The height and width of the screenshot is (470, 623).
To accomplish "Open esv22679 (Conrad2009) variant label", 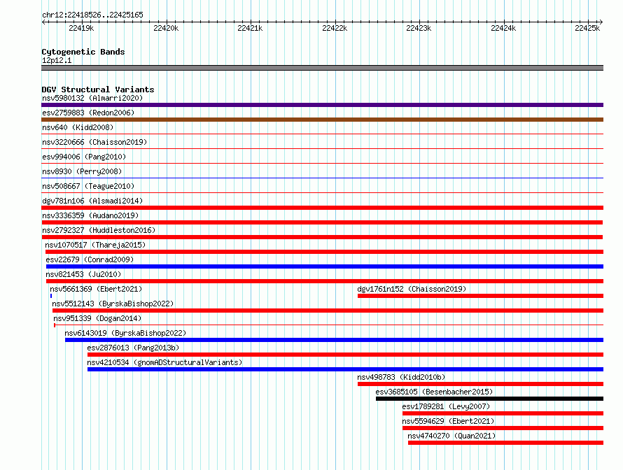I will point(90,259).
